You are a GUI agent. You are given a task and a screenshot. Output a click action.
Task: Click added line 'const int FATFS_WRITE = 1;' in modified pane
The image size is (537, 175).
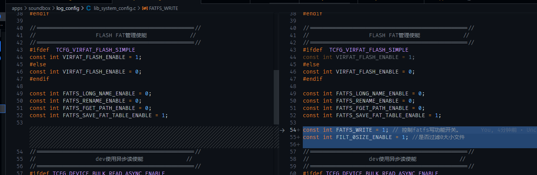pyautogui.click(x=346, y=130)
